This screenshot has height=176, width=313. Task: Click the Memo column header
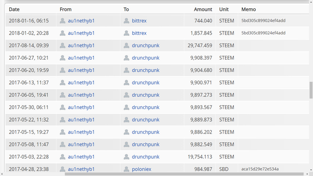click(248, 9)
